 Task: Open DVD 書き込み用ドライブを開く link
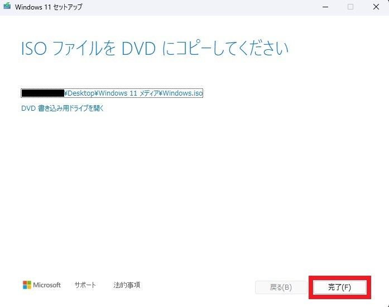[63, 108]
